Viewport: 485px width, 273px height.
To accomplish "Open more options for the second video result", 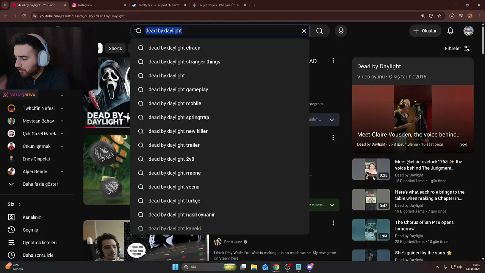I will pos(333,138).
